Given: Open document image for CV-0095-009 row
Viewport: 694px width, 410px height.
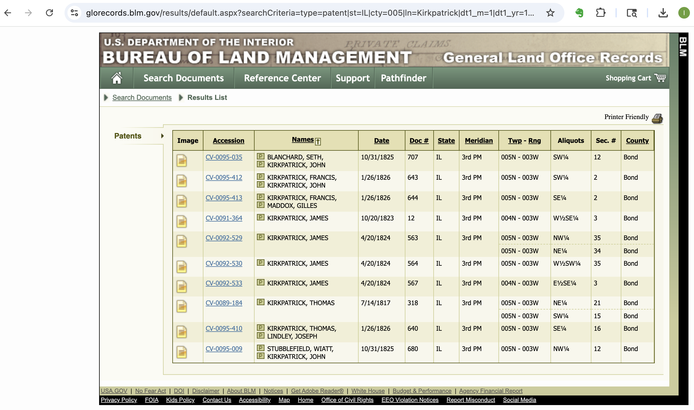Looking at the screenshot, I should [x=182, y=352].
